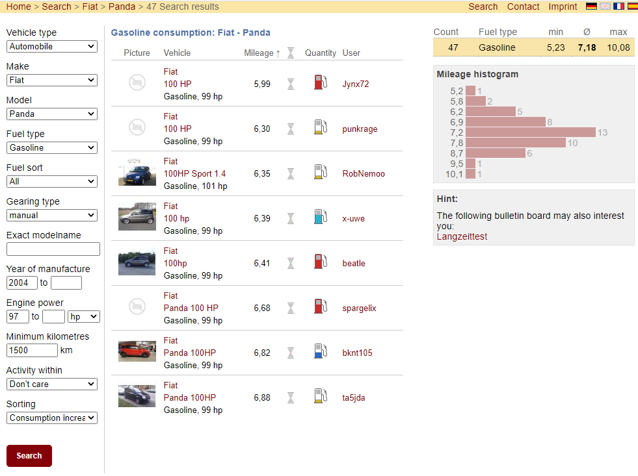Screen dimensions: 638x476
Task: Open Search in the top-right navigation
Action: 483,6
